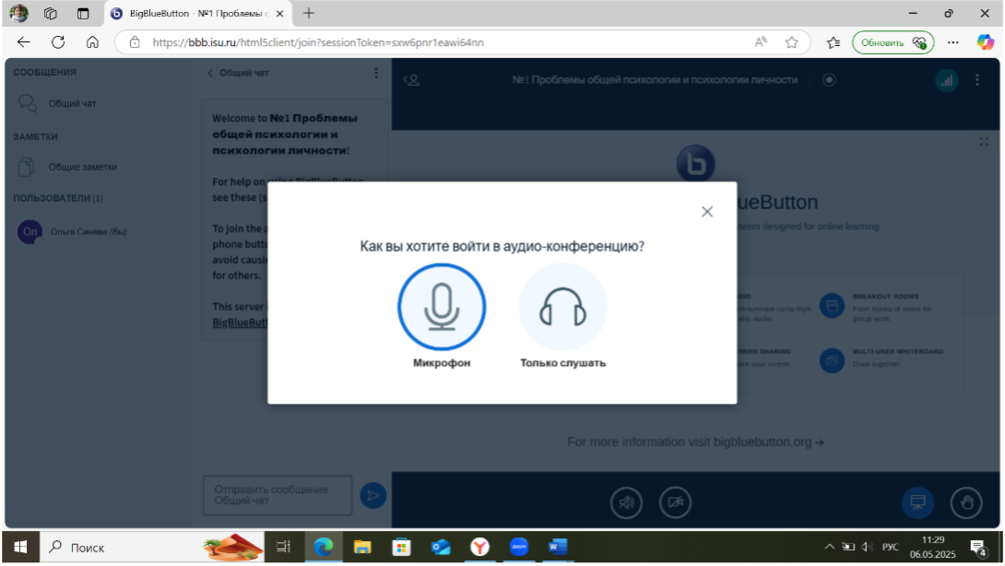Click the send message arrow button
The width and height of the screenshot is (1005, 566).
[x=373, y=496]
